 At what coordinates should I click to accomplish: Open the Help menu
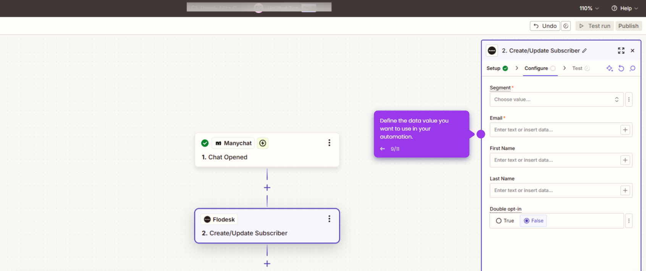point(625,8)
